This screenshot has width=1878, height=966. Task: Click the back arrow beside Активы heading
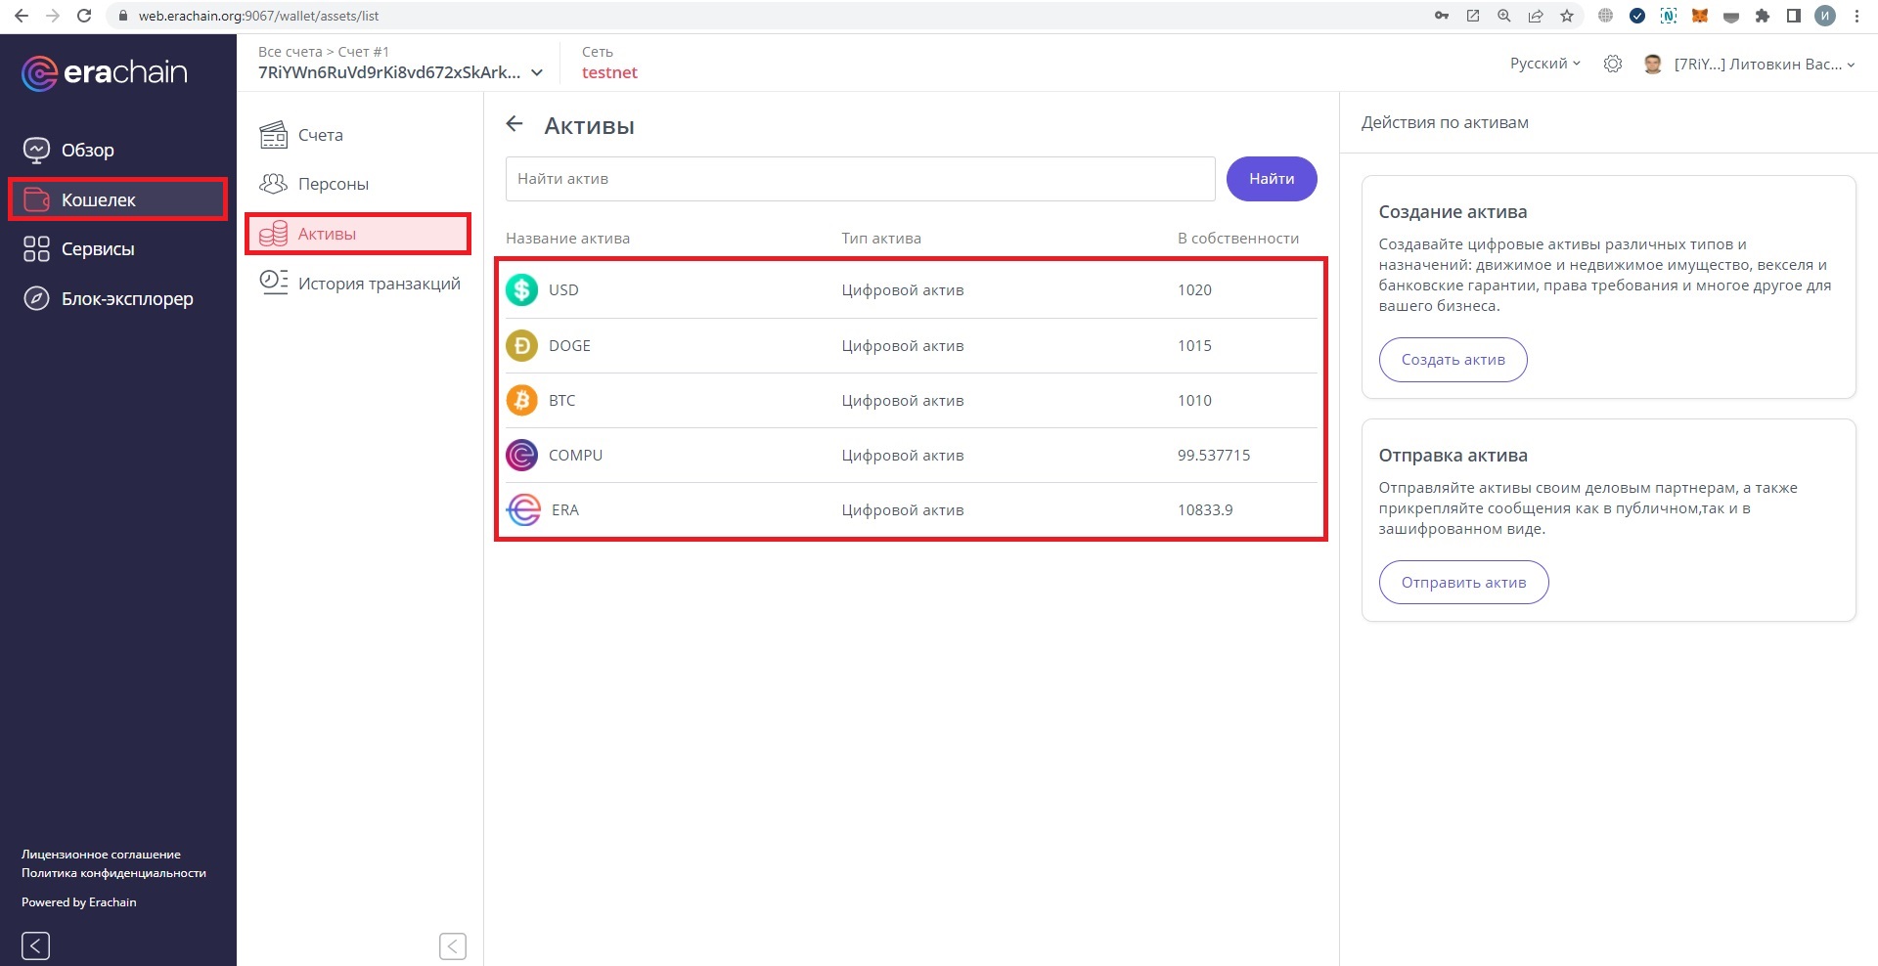tap(514, 124)
